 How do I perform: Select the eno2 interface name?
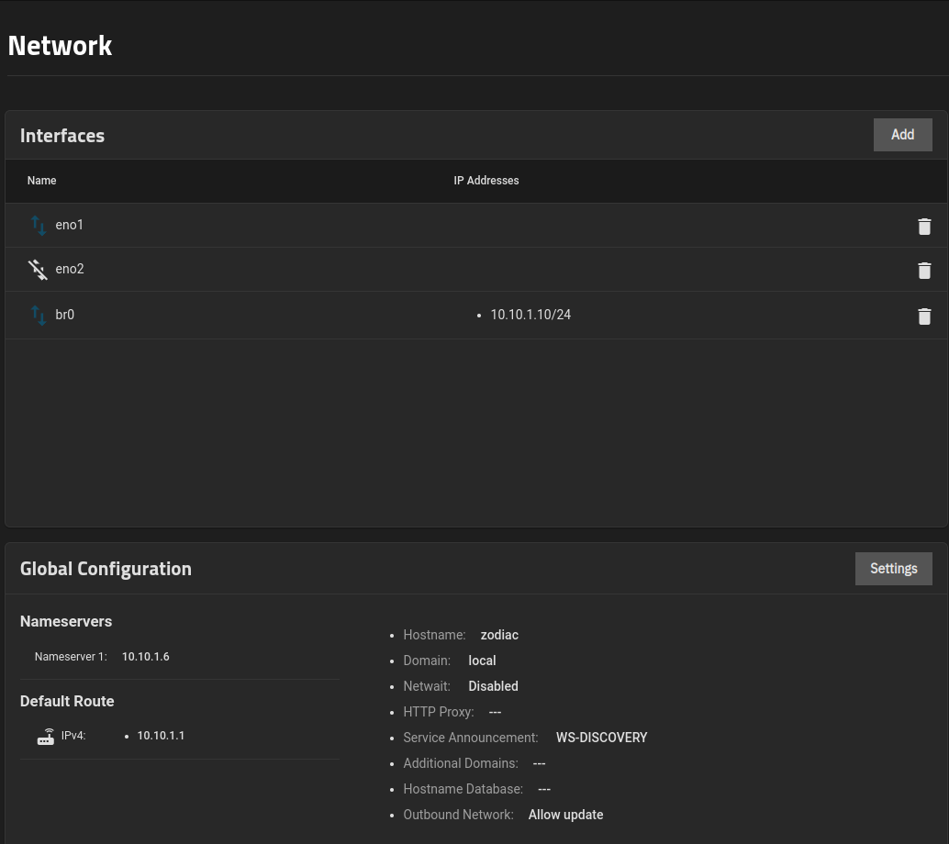(x=70, y=269)
